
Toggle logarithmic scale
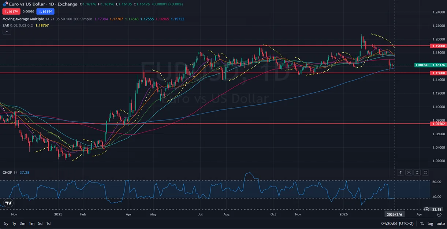click(x=430, y=224)
